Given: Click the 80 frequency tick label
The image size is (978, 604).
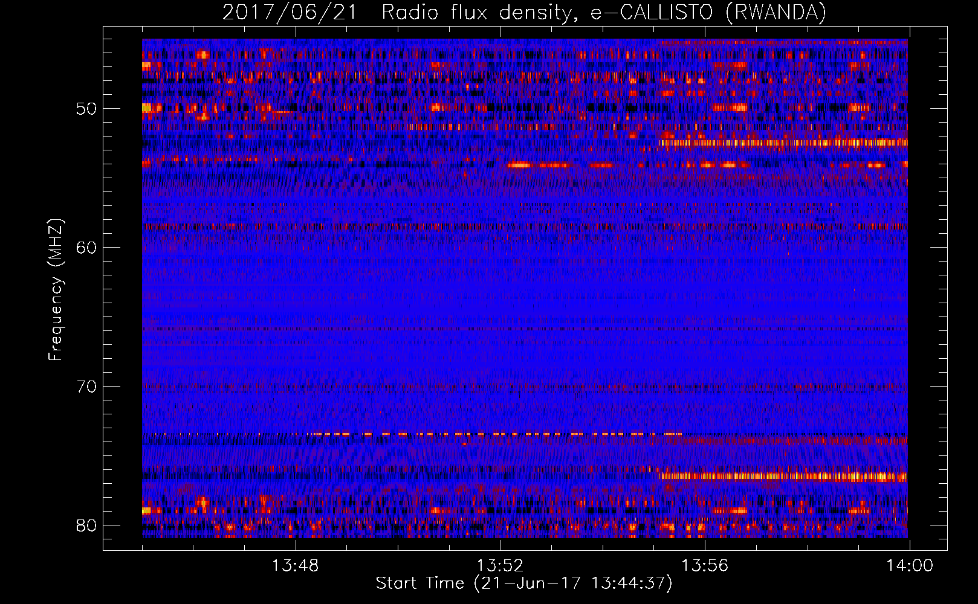Looking at the screenshot, I should (86, 525).
